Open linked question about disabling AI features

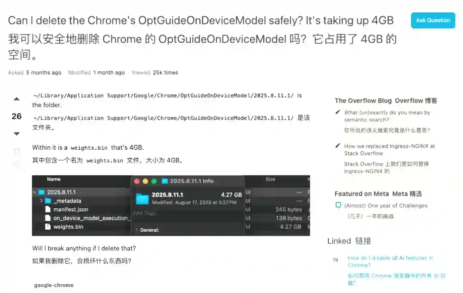(391, 261)
